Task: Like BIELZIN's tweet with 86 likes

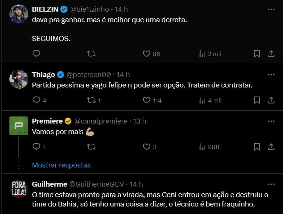Action: (147, 54)
